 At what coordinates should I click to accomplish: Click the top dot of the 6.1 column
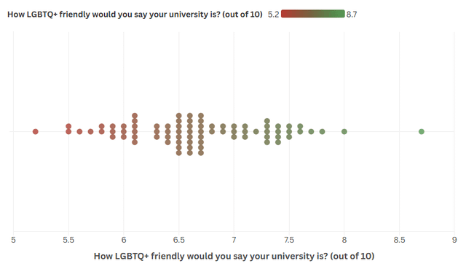[135, 116]
